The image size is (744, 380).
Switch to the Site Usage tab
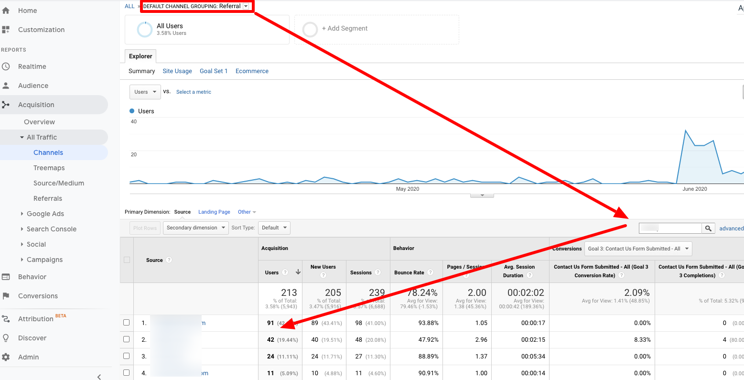[x=177, y=71]
